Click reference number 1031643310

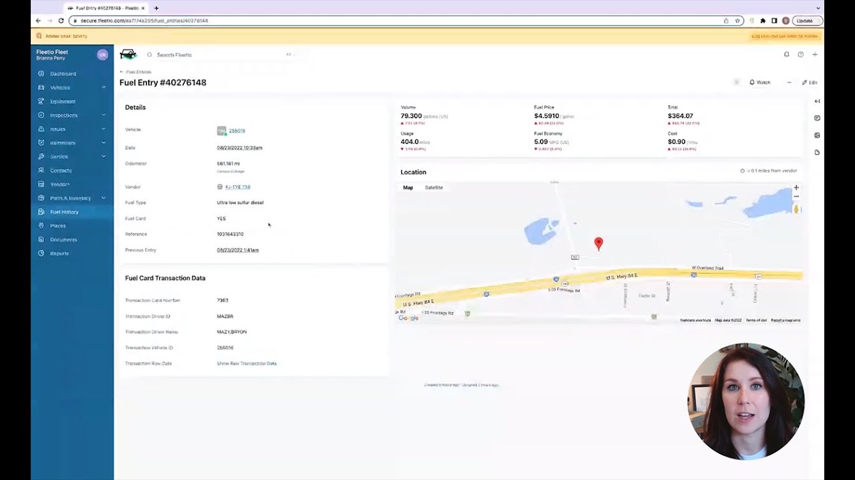230,234
